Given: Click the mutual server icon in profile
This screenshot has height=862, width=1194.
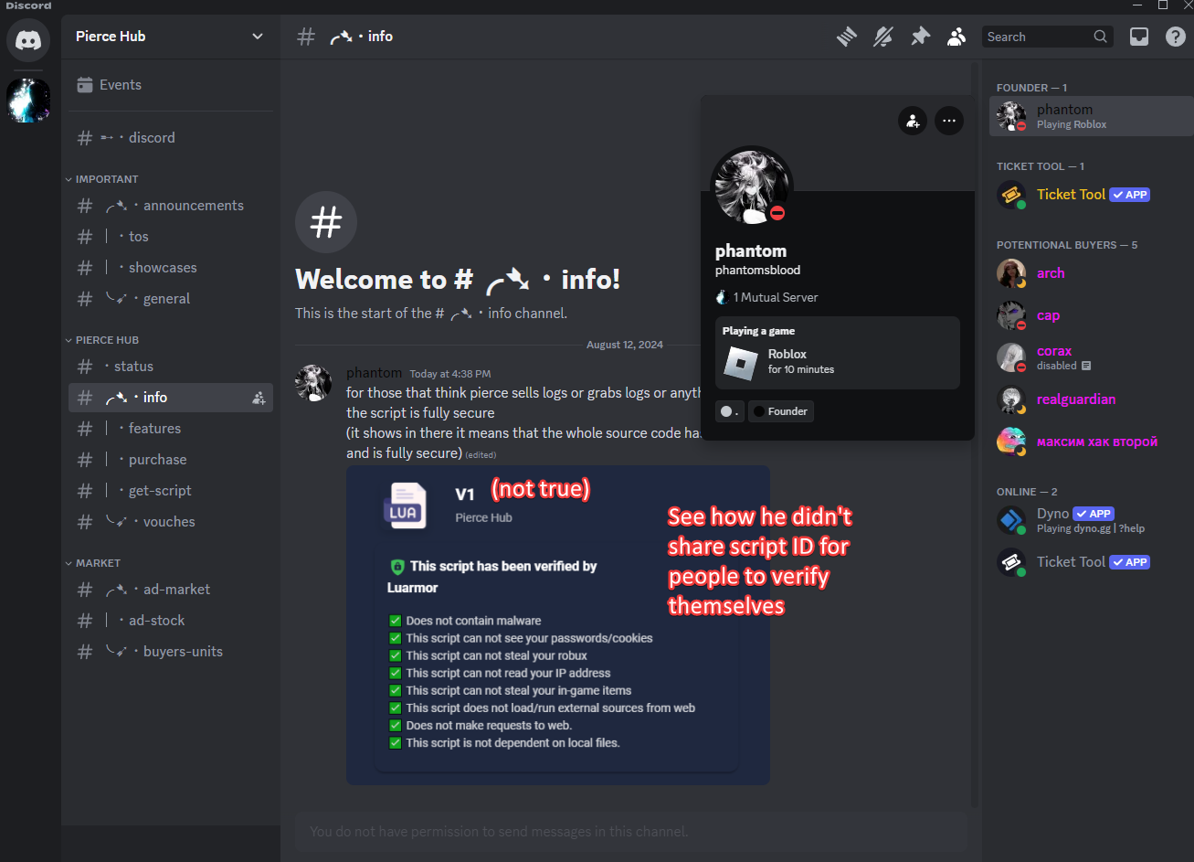Looking at the screenshot, I should (x=722, y=297).
